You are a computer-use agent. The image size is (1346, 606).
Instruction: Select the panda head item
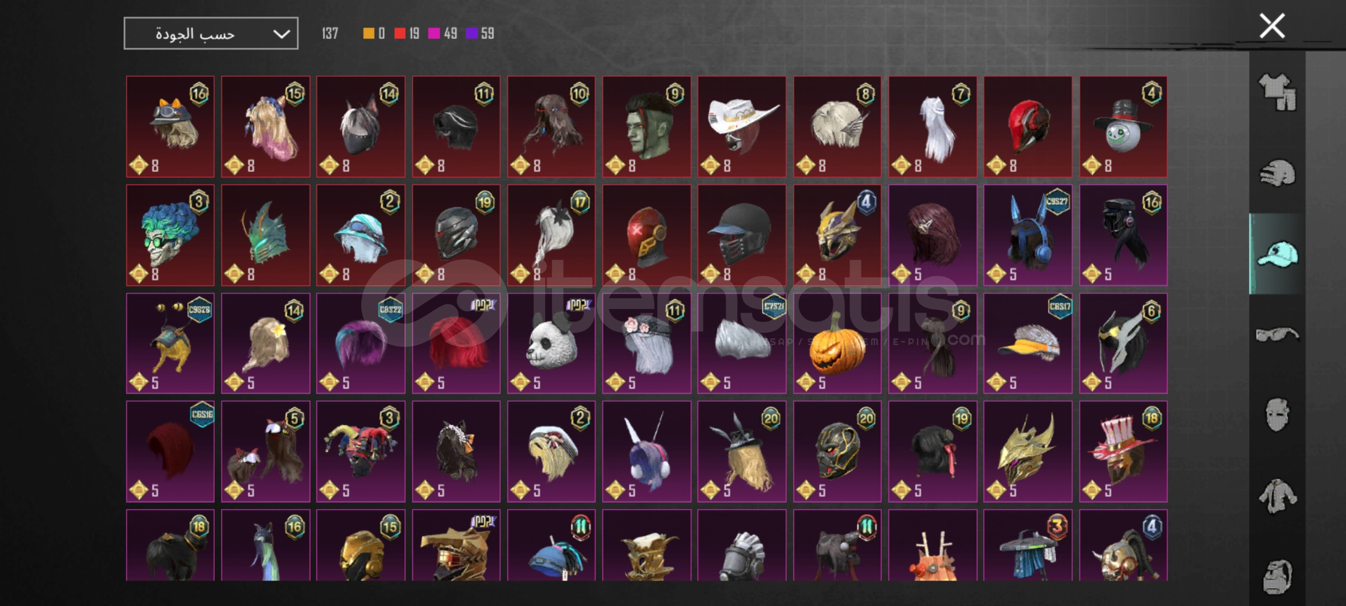point(551,343)
